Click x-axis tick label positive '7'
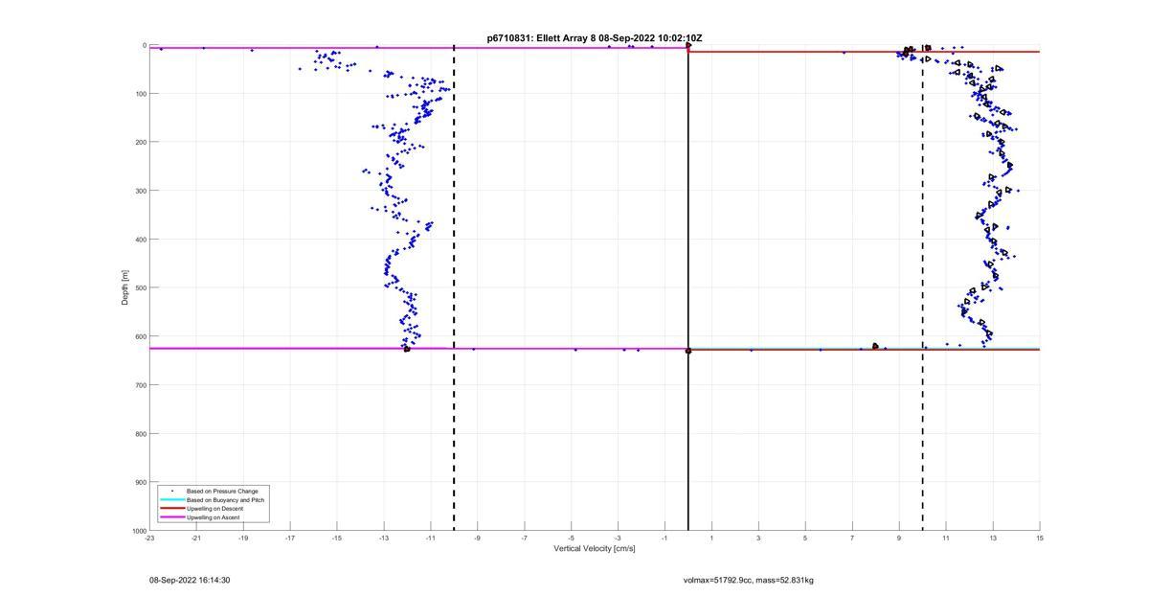 tap(852, 538)
